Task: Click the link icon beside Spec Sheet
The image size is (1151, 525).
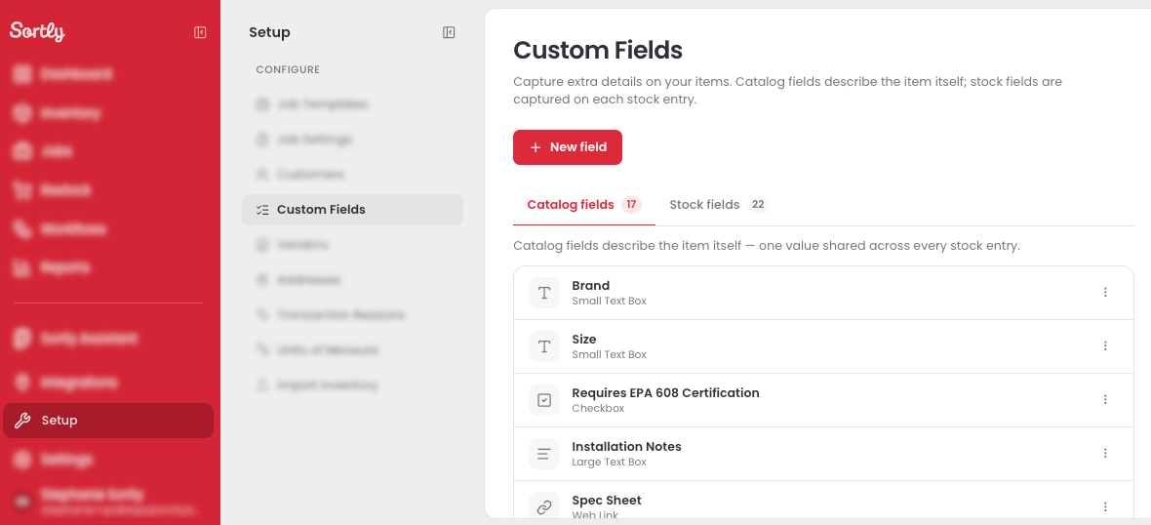Action: [544, 507]
